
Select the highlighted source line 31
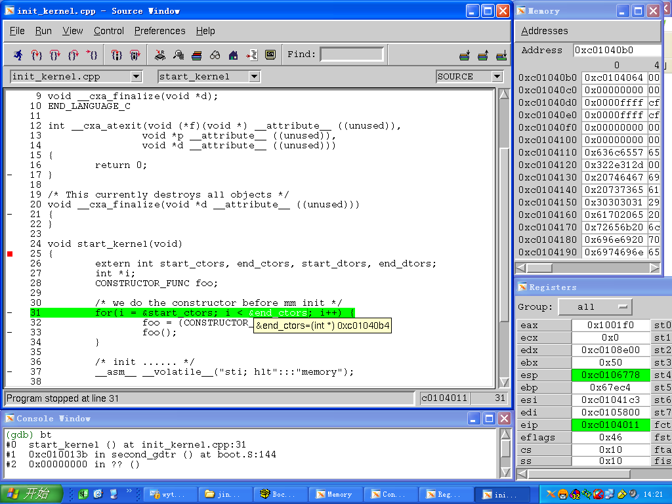192,313
